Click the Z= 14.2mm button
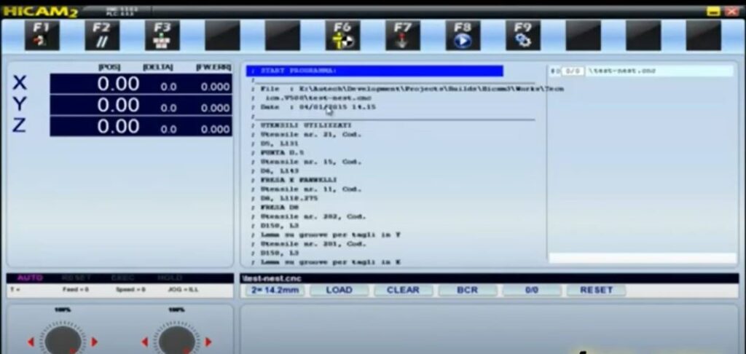This screenshot has width=746, height=354. click(x=275, y=290)
